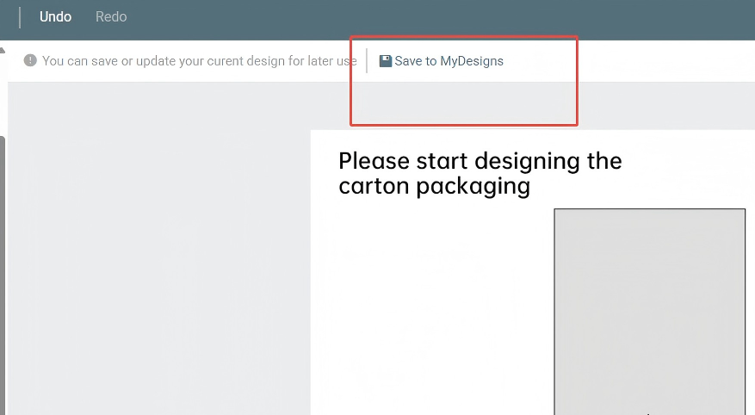The height and width of the screenshot is (415, 755).
Task: Click the left vertical scrollbar thumb
Action: 3,274
